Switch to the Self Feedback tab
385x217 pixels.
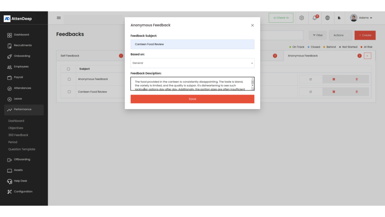[x=70, y=56]
